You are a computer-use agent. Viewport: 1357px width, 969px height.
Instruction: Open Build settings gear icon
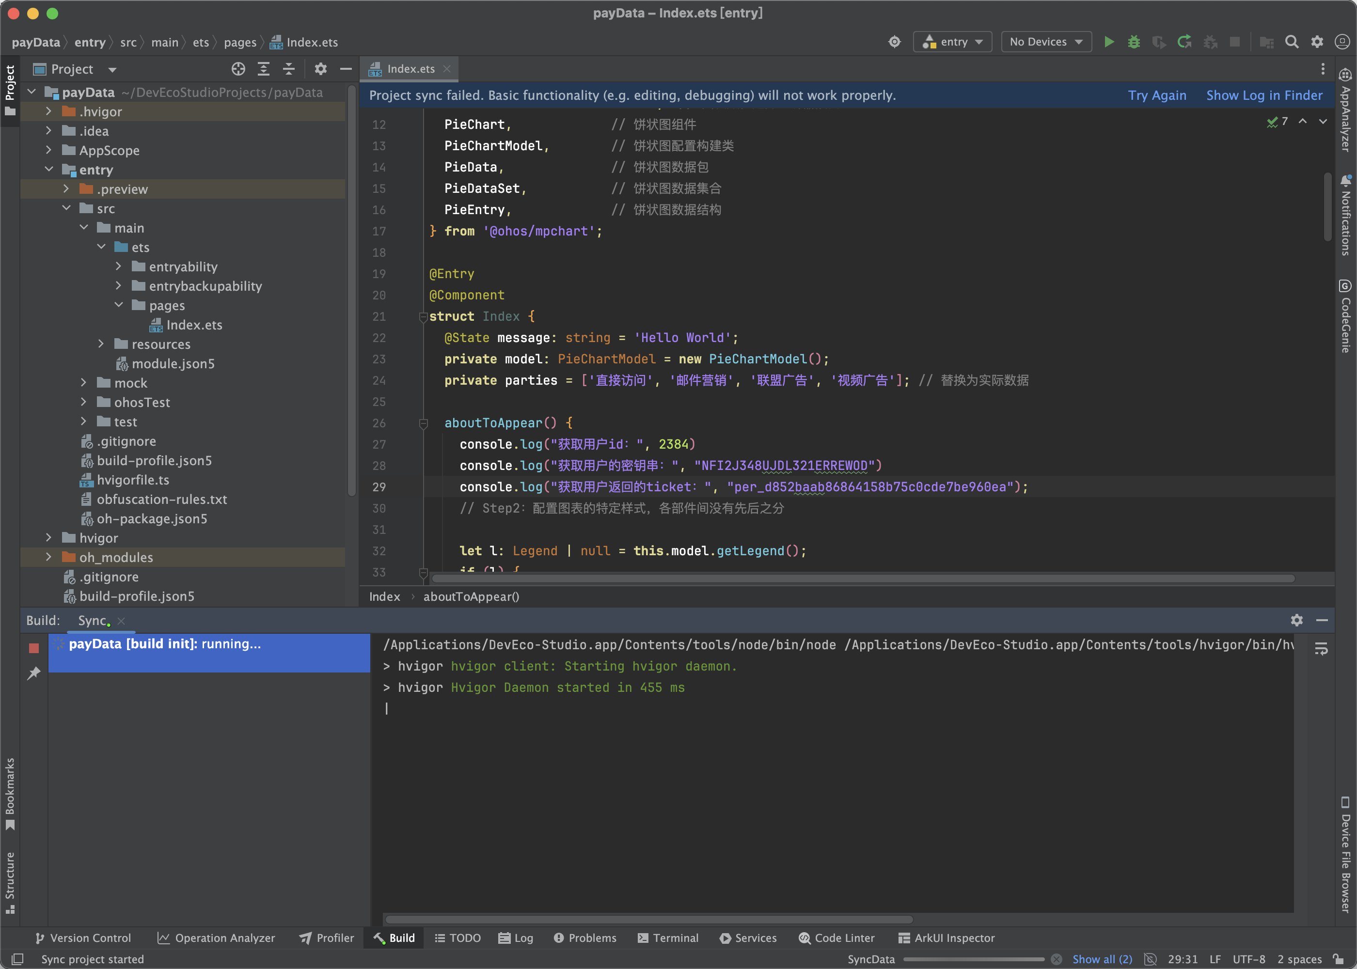(1296, 621)
